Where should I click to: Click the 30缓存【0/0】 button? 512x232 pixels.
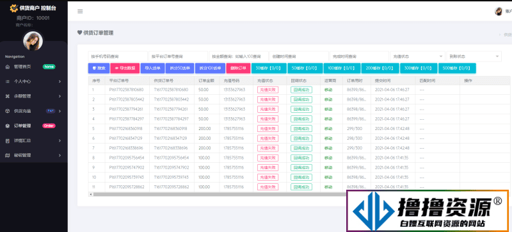tap(269, 69)
